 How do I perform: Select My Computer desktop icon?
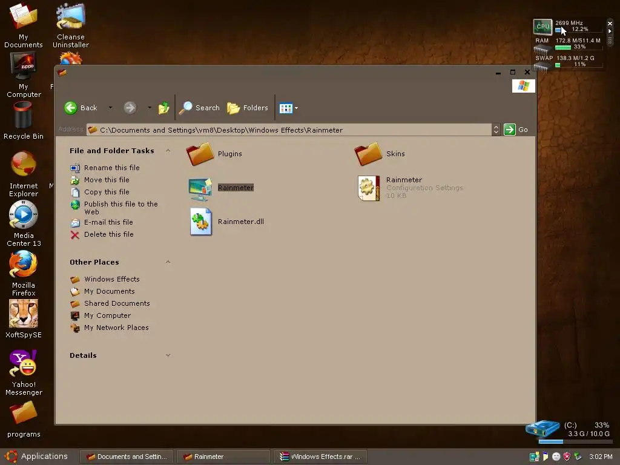click(x=24, y=67)
